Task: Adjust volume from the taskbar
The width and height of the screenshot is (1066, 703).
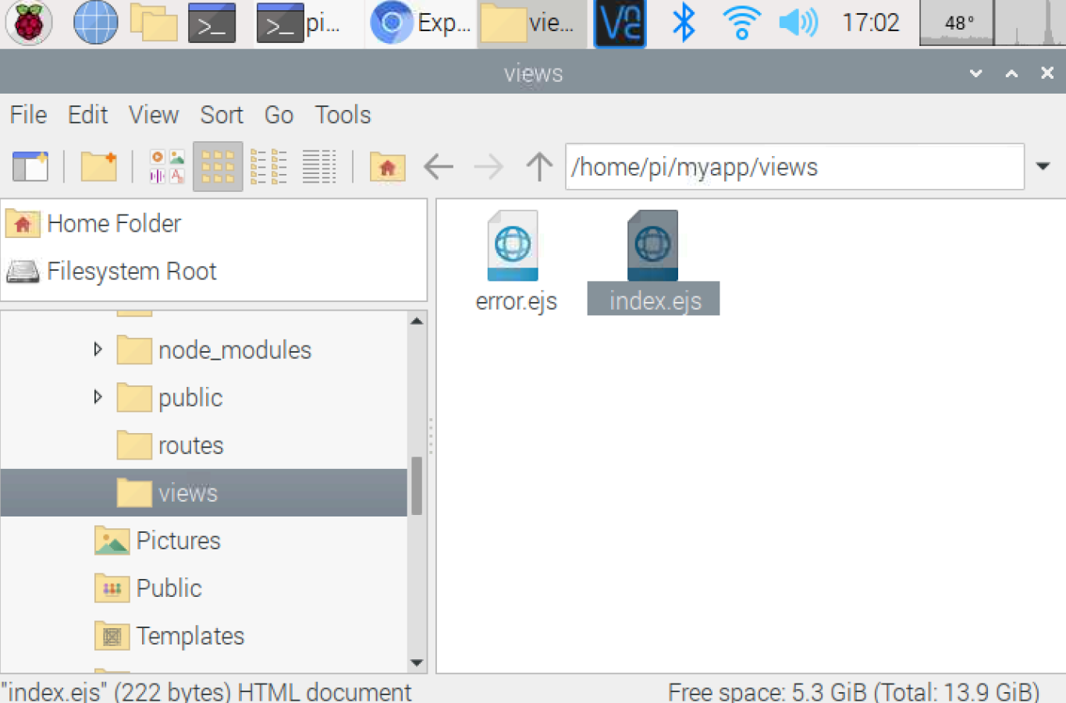Action: pyautogui.click(x=798, y=23)
